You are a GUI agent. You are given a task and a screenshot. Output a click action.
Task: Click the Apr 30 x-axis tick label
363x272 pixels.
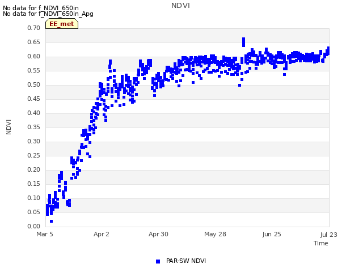point(158,234)
